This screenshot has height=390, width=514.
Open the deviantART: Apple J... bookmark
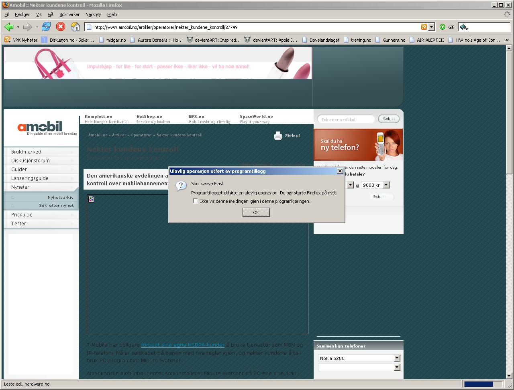tap(271, 40)
